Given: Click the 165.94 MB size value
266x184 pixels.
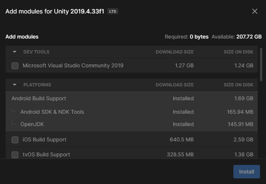Looking at the screenshot, I should click(240, 112).
